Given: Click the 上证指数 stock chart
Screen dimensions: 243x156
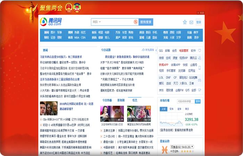Looking at the screenshot, I should 171,120.
